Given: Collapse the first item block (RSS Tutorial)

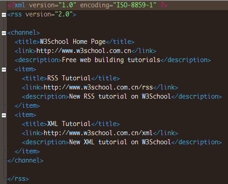Looking at the screenshot, I should 4,69.
